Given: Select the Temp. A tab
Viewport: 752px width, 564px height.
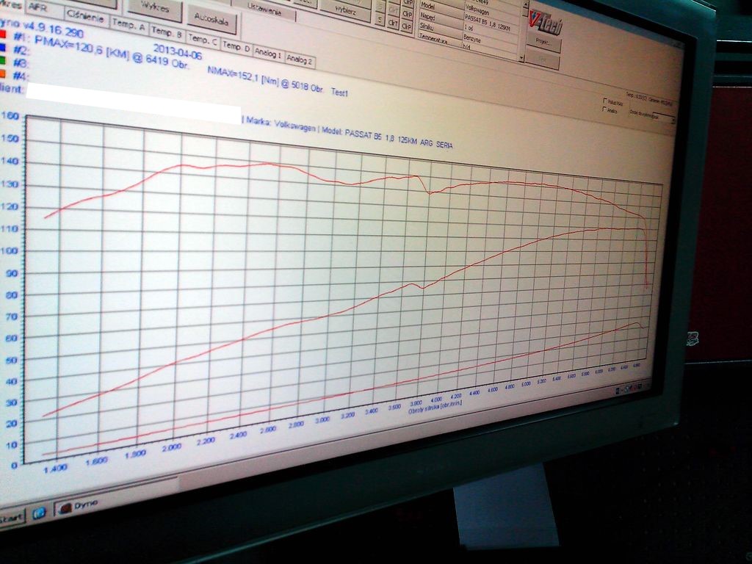Looking at the screenshot, I should [128, 26].
